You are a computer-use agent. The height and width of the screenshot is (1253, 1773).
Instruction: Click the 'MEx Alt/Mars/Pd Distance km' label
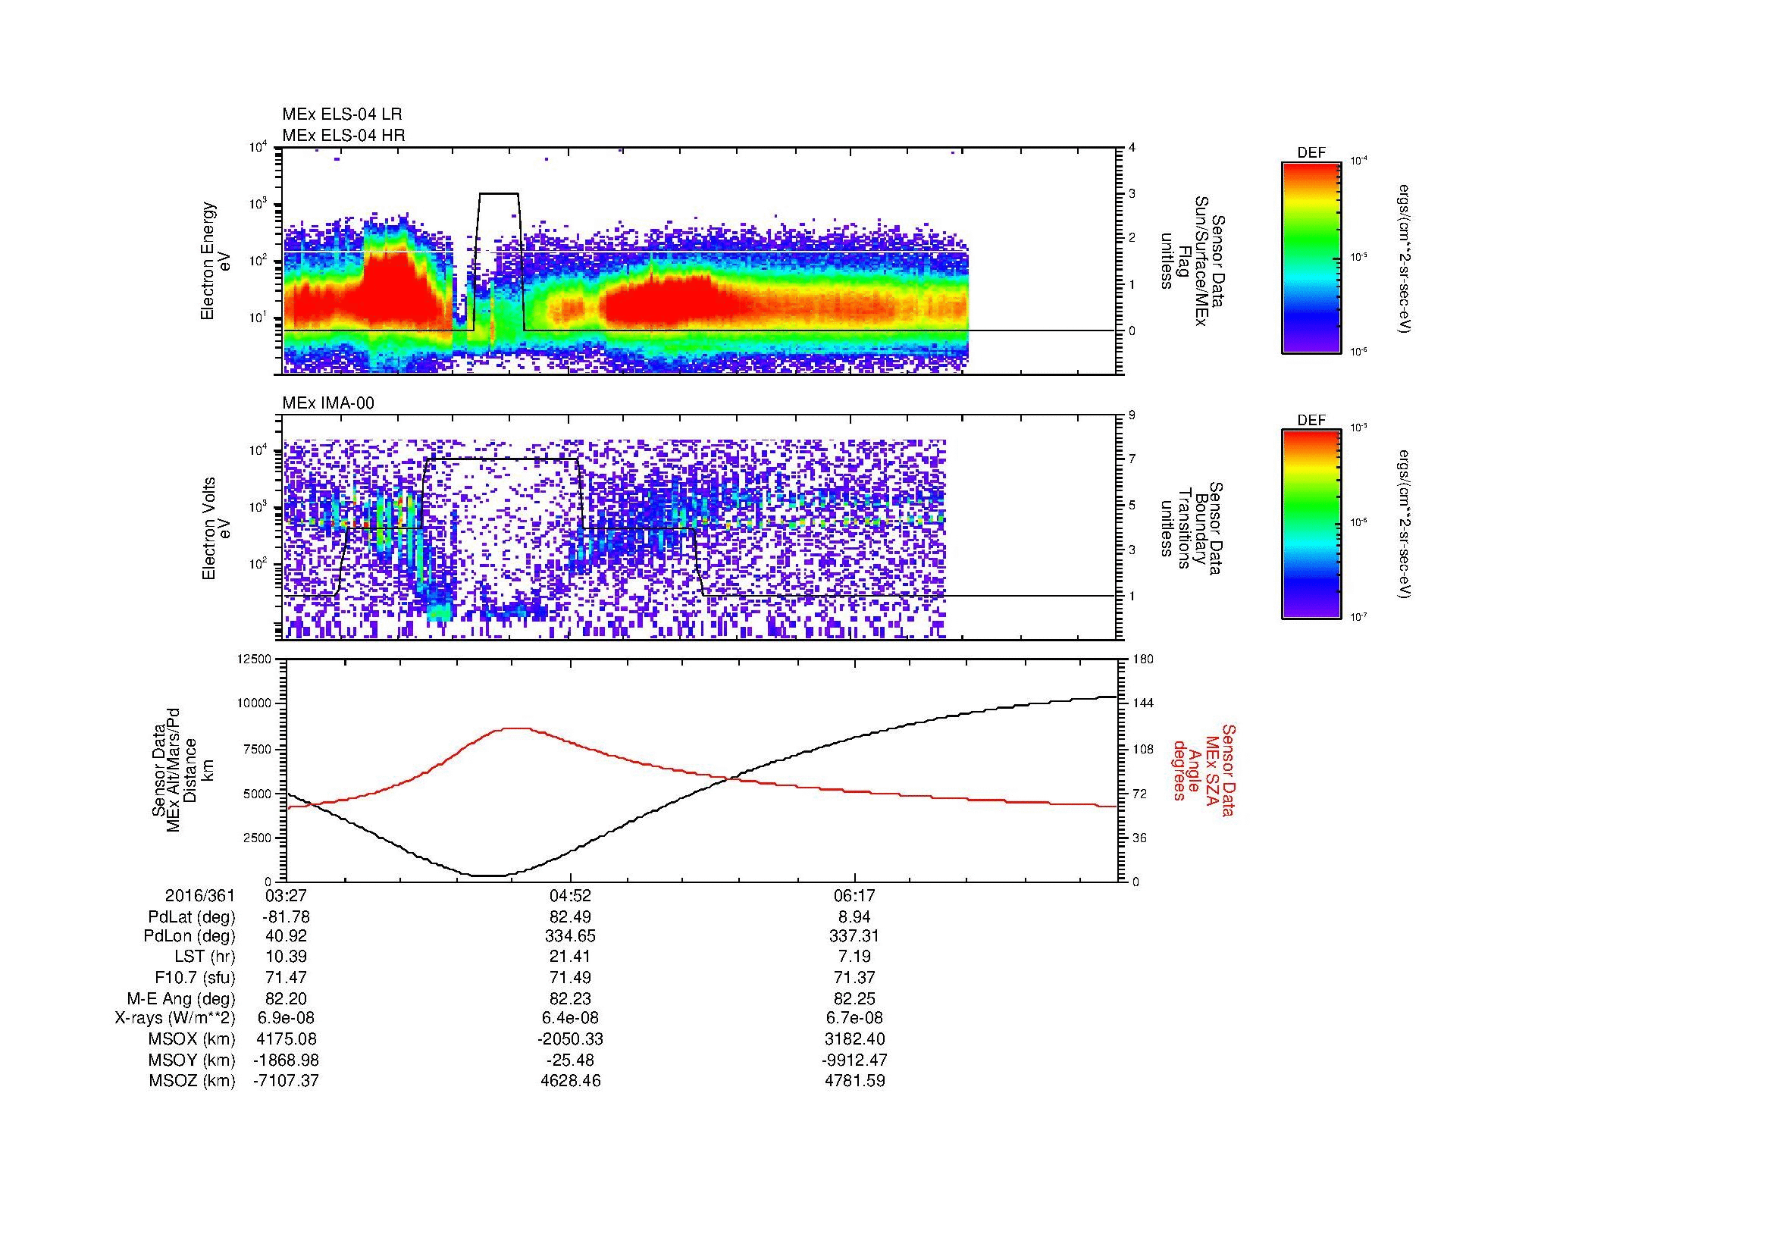(x=183, y=769)
